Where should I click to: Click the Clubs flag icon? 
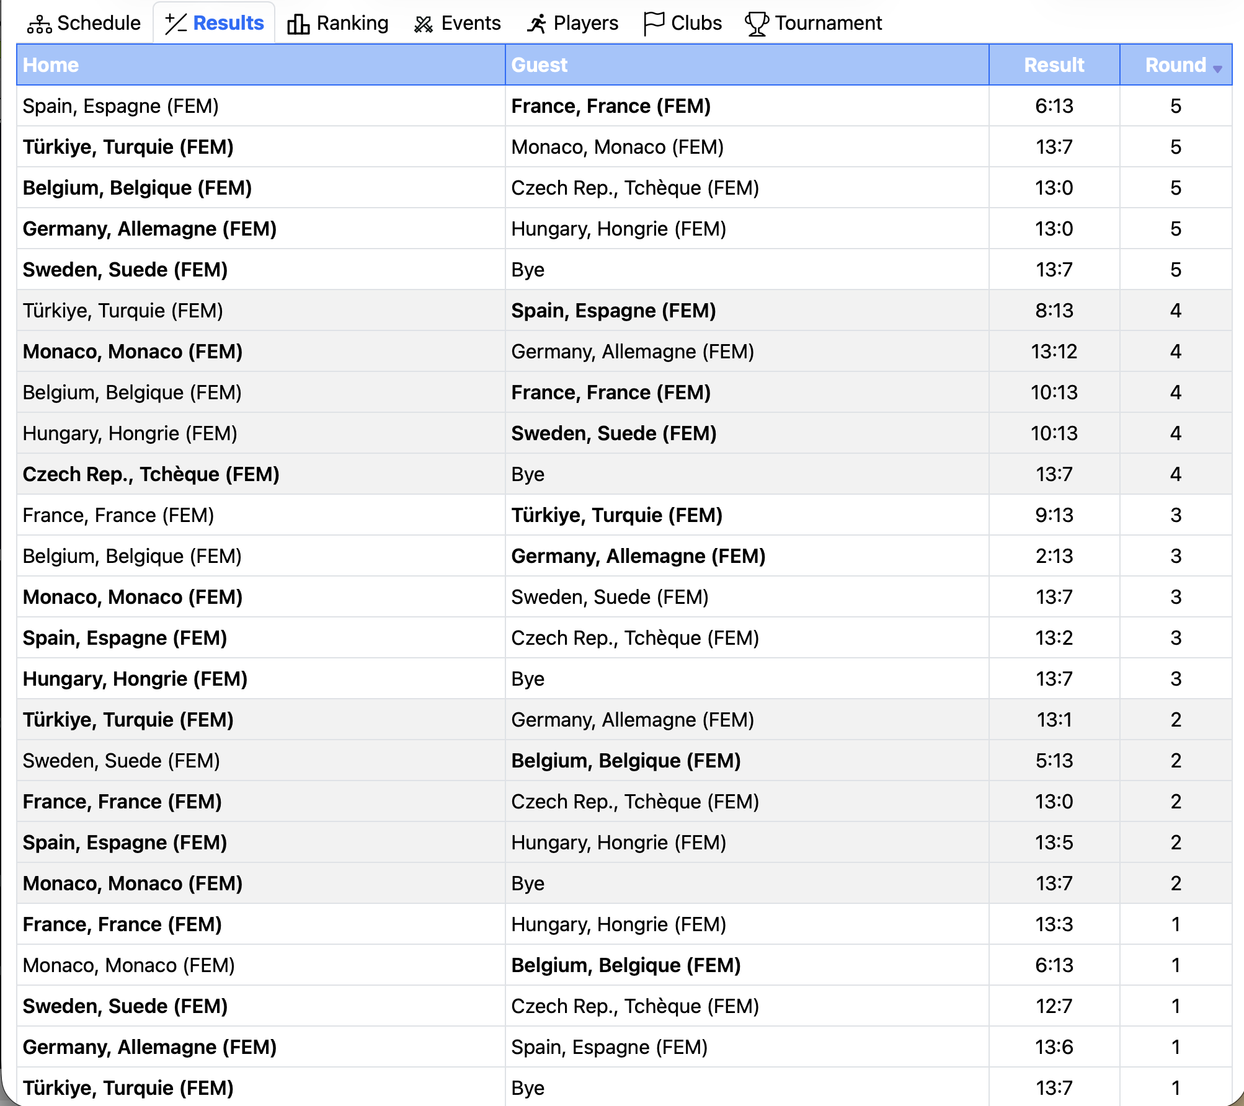pos(654,24)
